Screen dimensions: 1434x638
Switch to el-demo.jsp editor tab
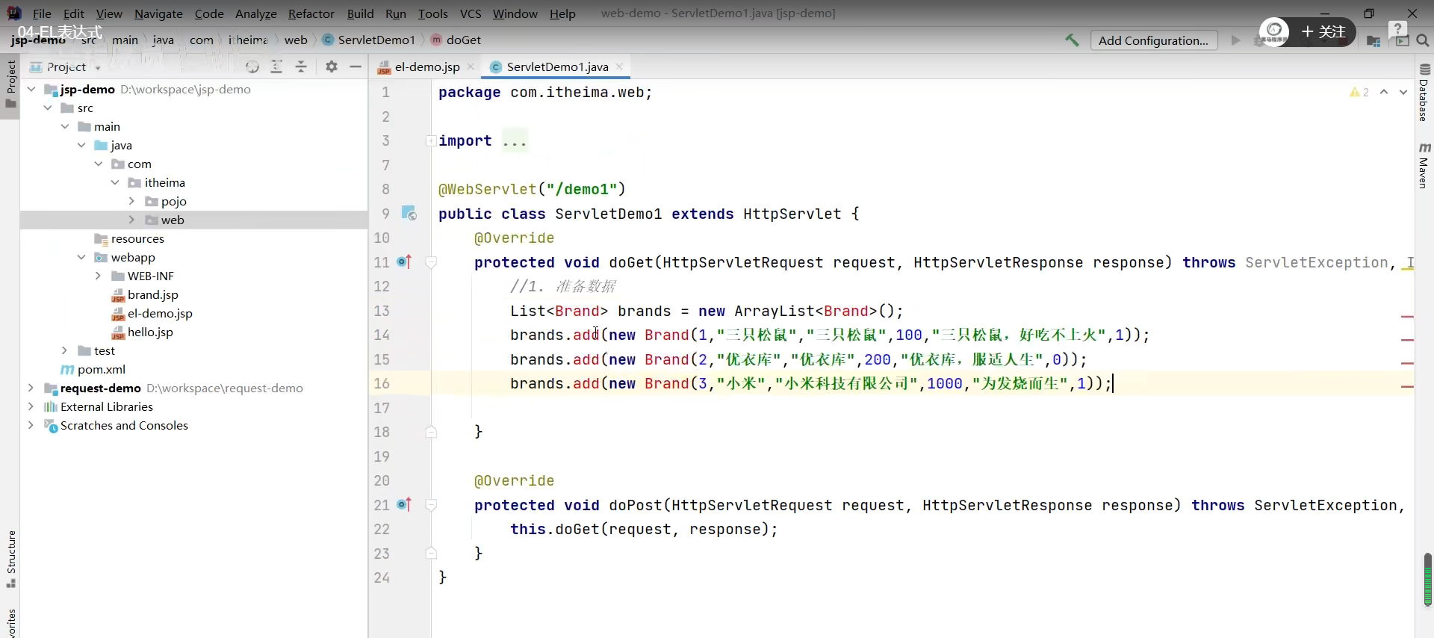pyautogui.click(x=426, y=66)
